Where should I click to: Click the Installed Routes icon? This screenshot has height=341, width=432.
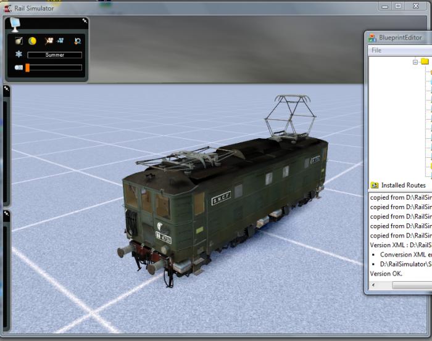[375, 185]
